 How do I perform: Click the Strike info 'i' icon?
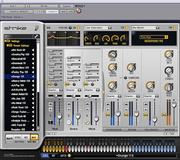coord(36,28)
